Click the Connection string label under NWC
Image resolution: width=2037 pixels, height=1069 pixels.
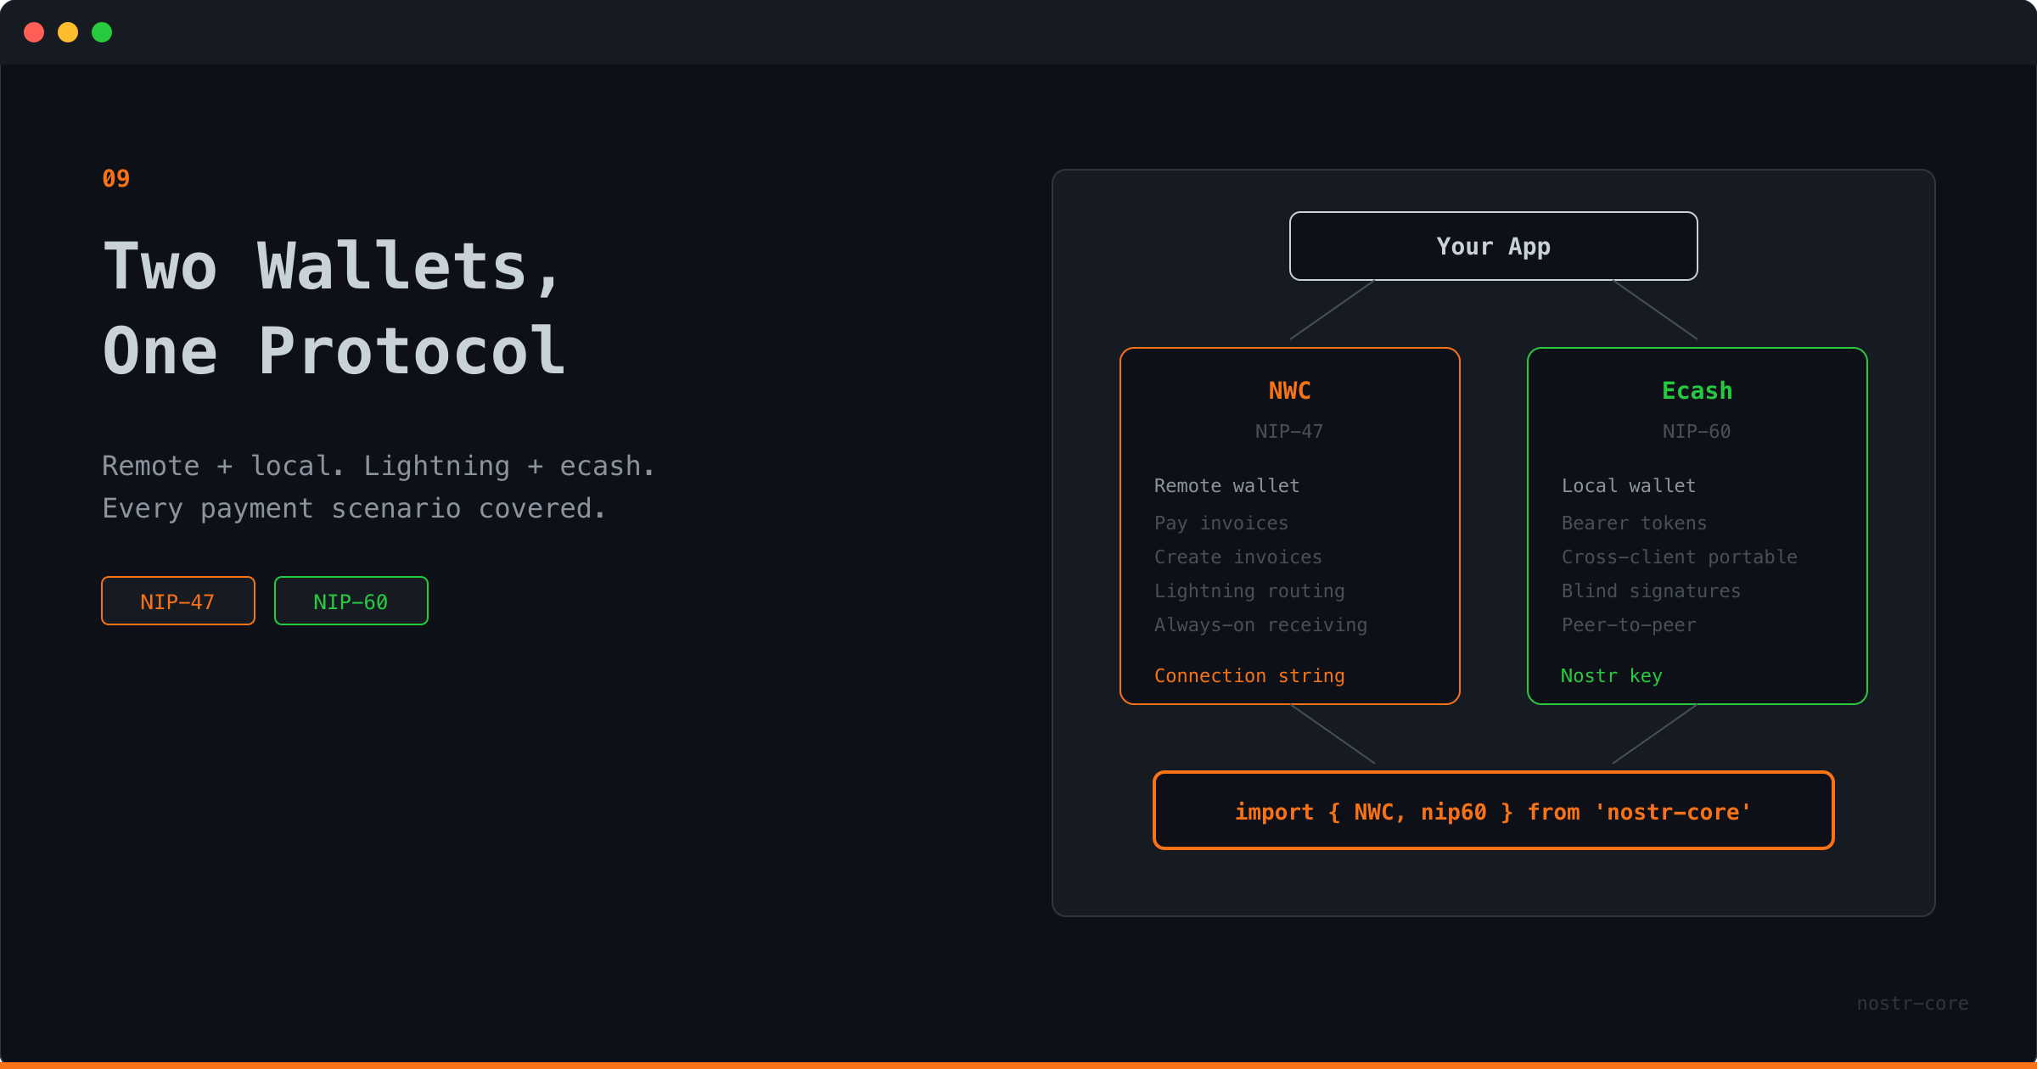pyautogui.click(x=1249, y=675)
